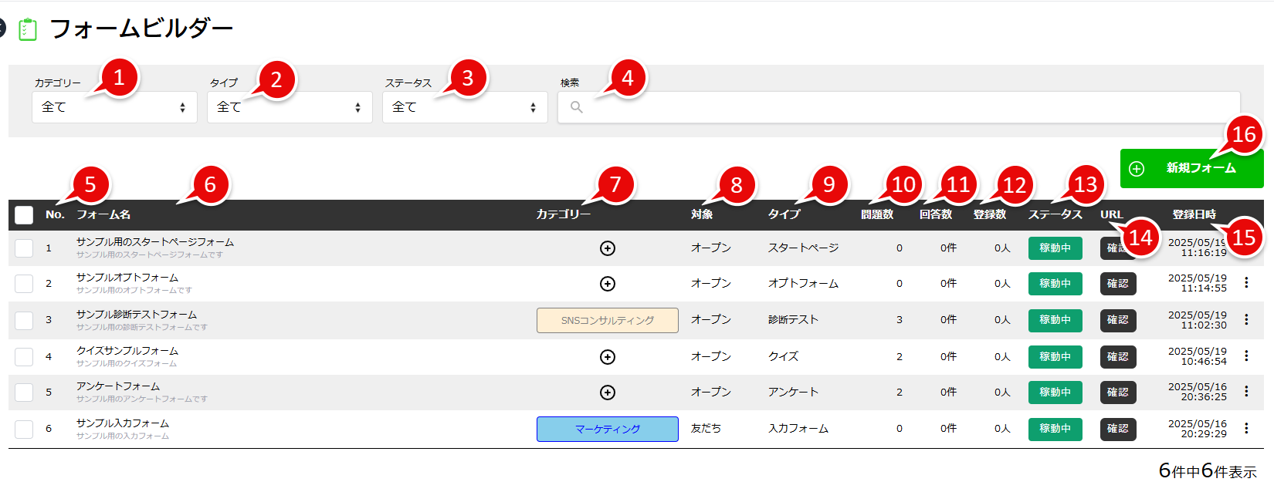
Task: Toggle 稼動中 status for サンプルオプトフォーム
Action: coord(1055,284)
